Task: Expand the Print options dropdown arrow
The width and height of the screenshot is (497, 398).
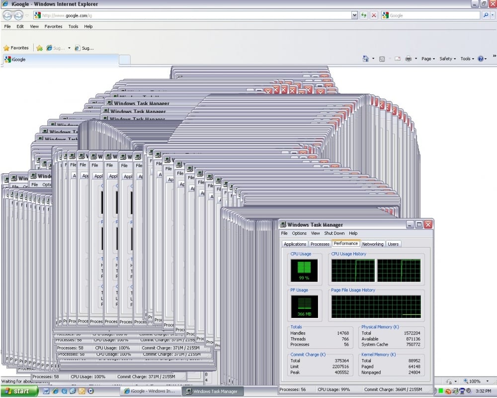Action: [x=416, y=59]
